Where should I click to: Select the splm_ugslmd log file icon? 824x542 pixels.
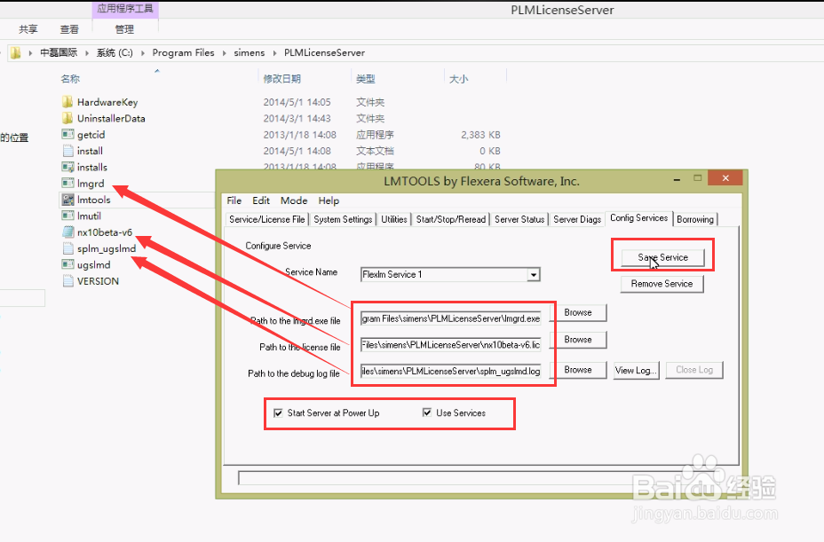tap(67, 248)
